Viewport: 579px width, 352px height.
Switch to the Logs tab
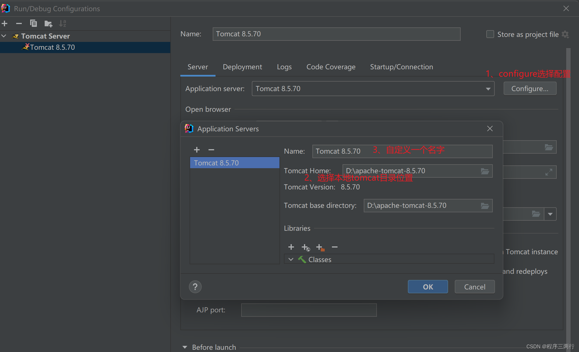tap(284, 66)
